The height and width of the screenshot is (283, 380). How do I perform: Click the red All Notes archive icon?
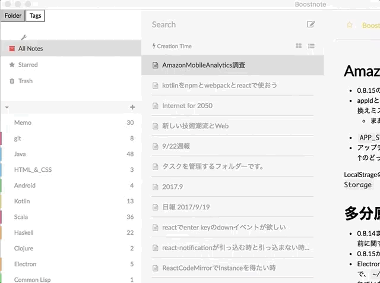pos(12,49)
